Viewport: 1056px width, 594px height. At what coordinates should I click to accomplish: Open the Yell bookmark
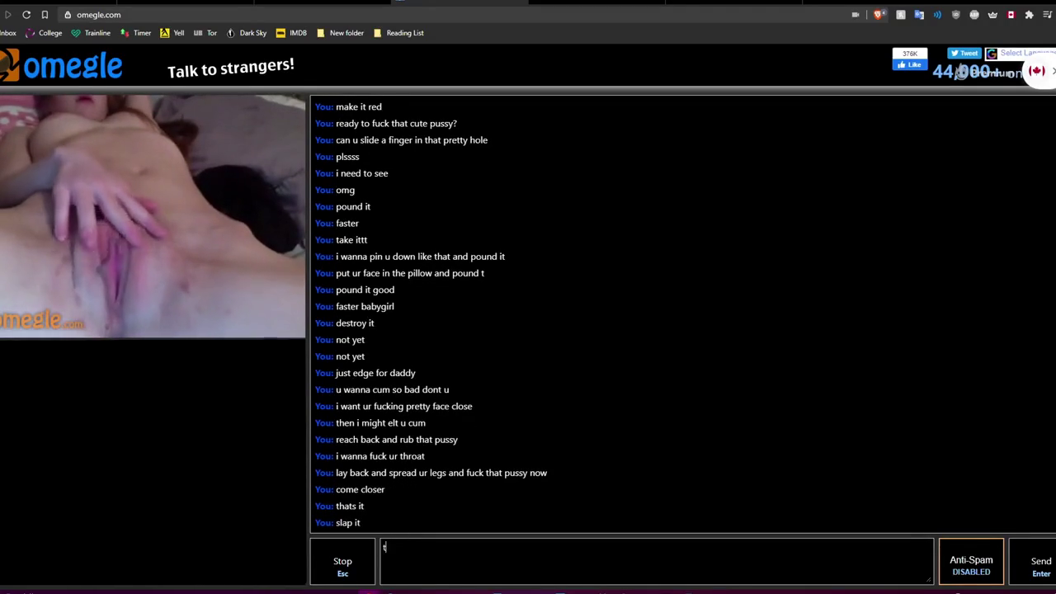pyautogui.click(x=172, y=33)
